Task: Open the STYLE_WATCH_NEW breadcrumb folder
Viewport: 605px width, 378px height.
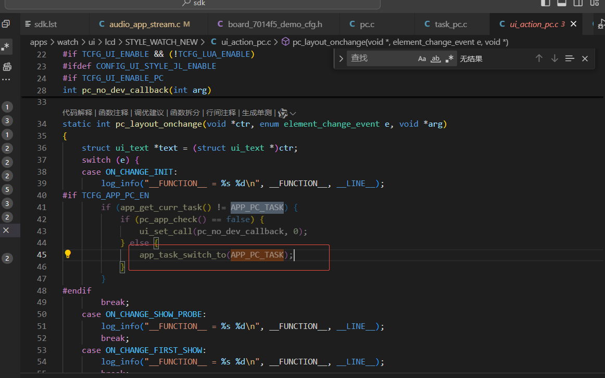Action: 161,42
